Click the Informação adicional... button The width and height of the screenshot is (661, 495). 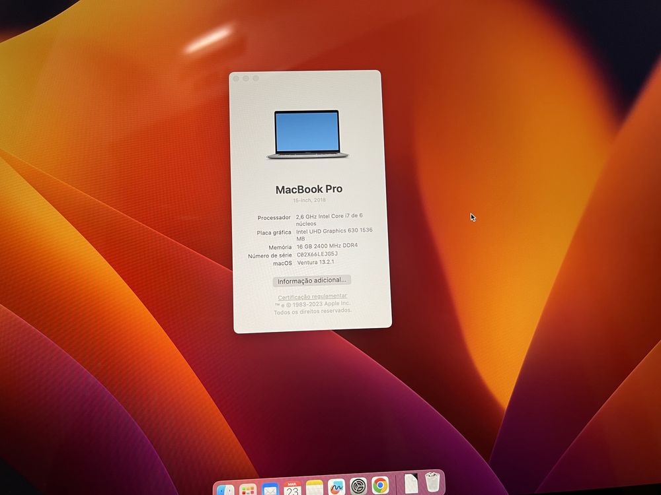click(311, 280)
